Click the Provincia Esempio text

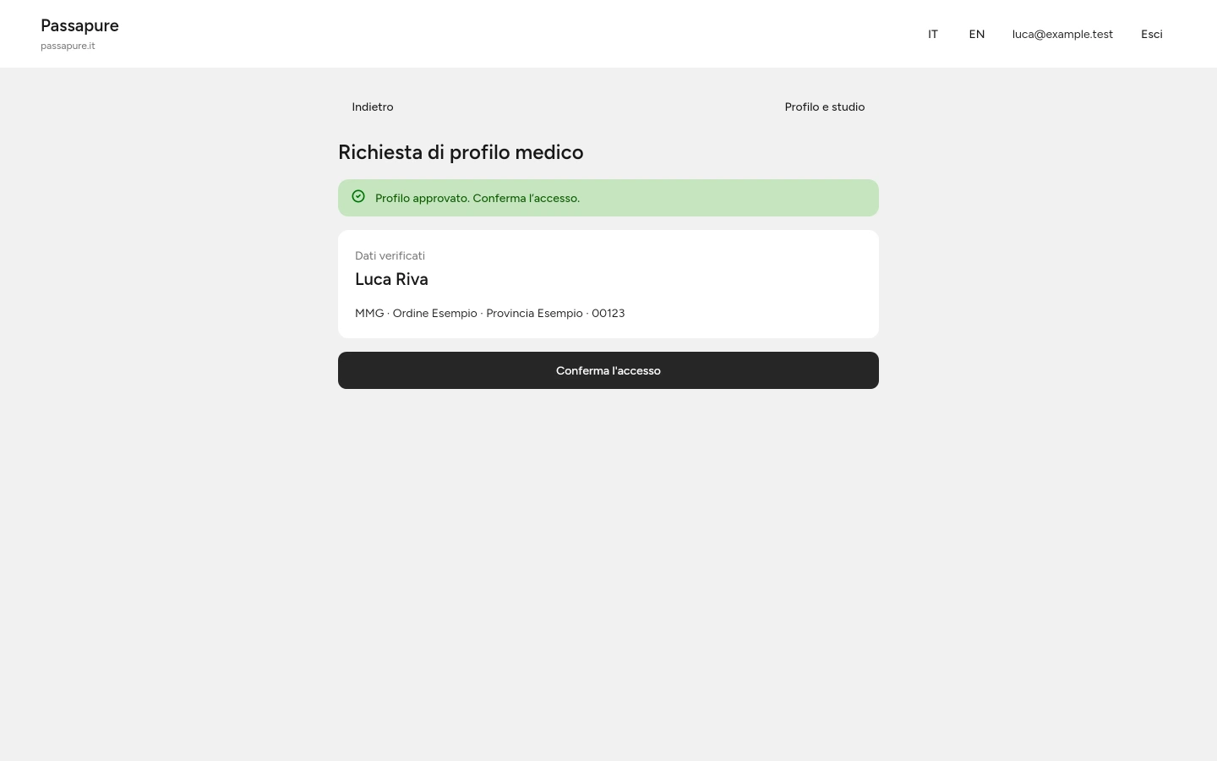point(534,313)
